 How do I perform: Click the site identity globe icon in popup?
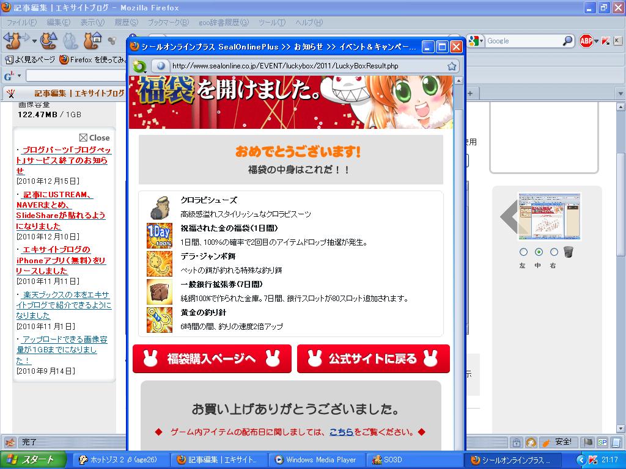pos(160,66)
